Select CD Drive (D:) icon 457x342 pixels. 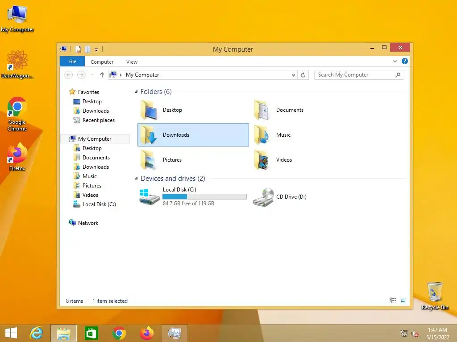coord(263,197)
